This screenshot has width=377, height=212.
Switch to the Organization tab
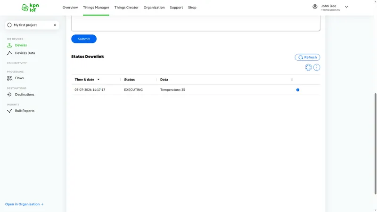point(154,8)
